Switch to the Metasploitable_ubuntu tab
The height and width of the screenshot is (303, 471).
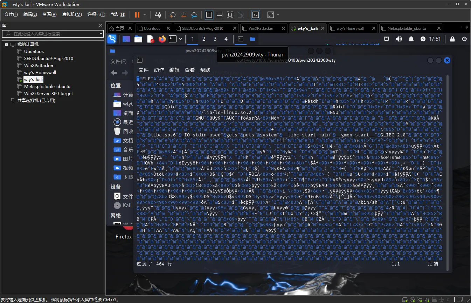pyautogui.click(x=407, y=28)
